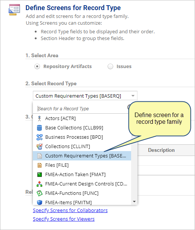Click the Business Processes workflow icon

[39, 137]
